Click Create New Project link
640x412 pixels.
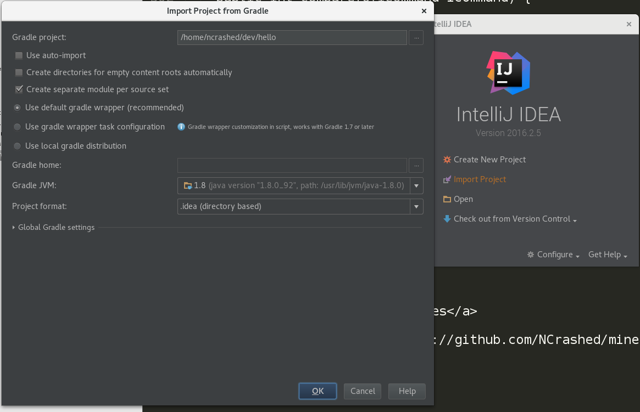(489, 159)
